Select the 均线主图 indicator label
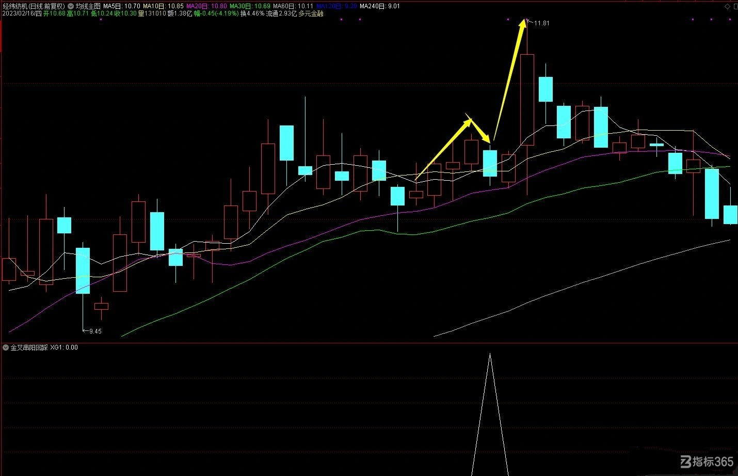This screenshot has height=476, width=738. [x=88, y=6]
